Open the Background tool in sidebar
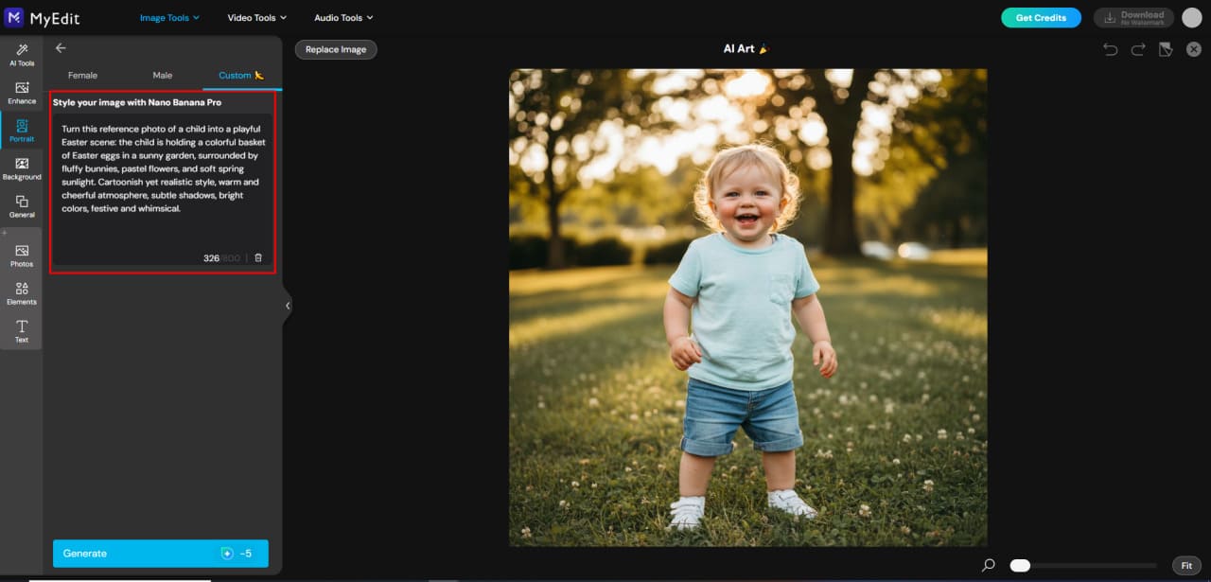 coord(21,168)
